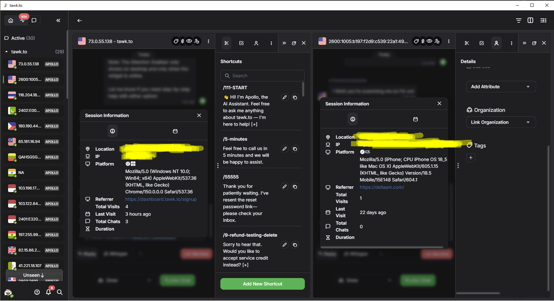This screenshot has height=301, width=554.
Task: Open the dellaam.com referrer link
Action: pyautogui.click(x=382, y=187)
